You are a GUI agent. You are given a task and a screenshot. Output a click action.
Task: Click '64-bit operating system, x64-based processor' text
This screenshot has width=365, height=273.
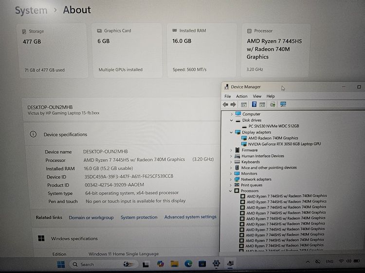click(x=132, y=193)
